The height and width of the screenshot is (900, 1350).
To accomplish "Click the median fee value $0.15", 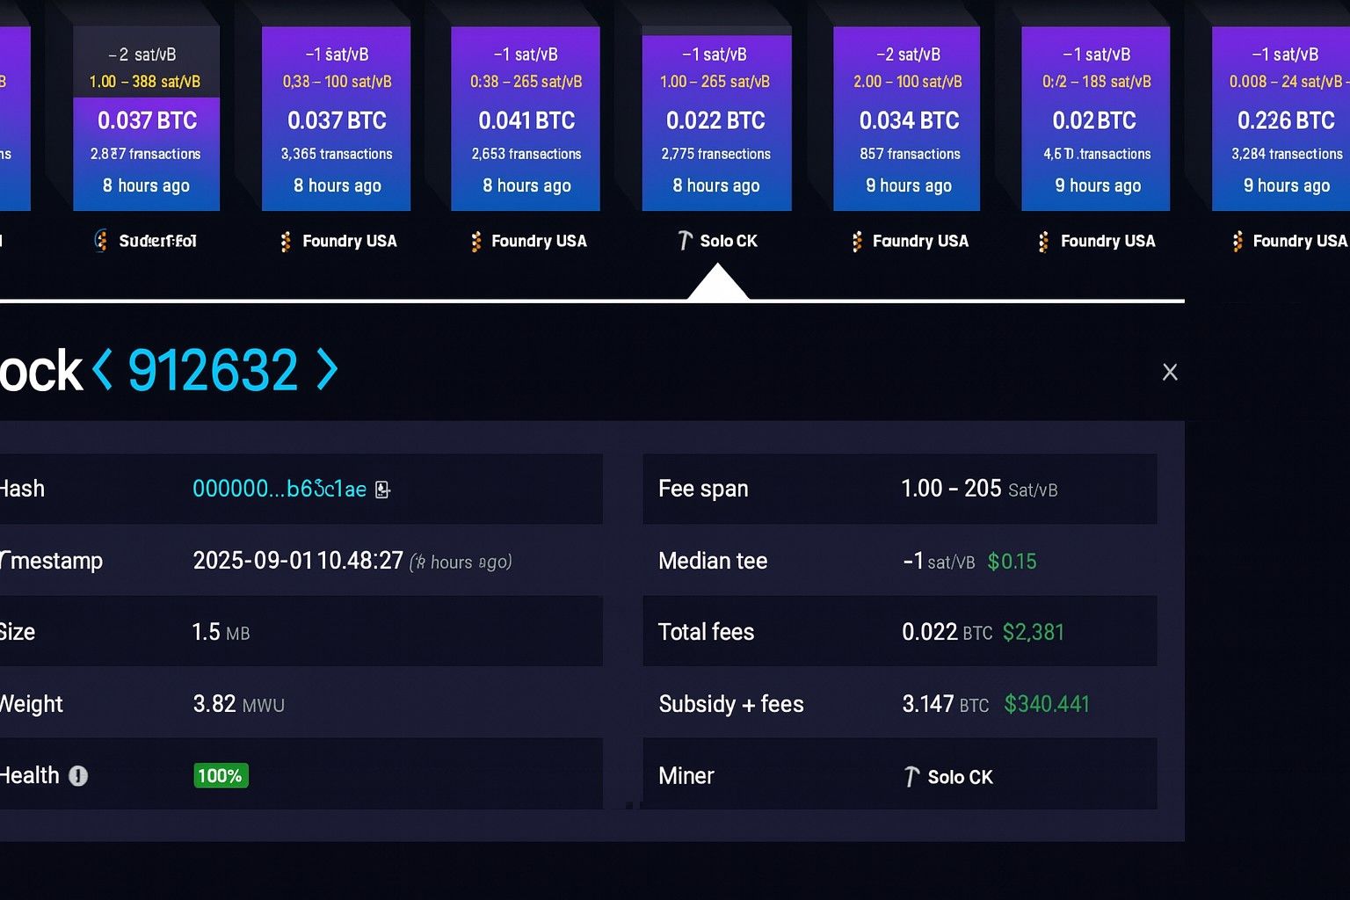I will coord(1012,561).
